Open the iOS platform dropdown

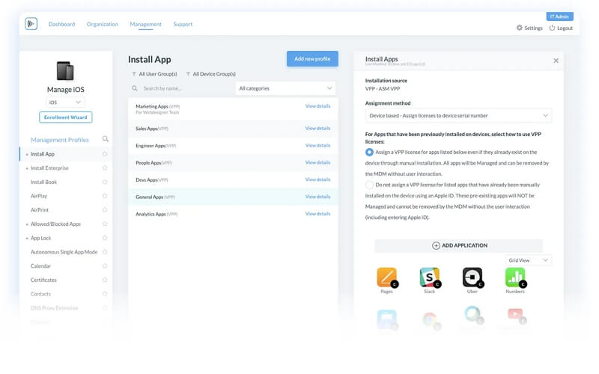click(x=65, y=102)
